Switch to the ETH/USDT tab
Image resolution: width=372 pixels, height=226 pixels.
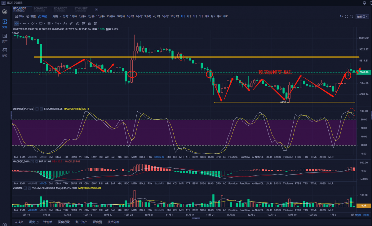(81, 9)
